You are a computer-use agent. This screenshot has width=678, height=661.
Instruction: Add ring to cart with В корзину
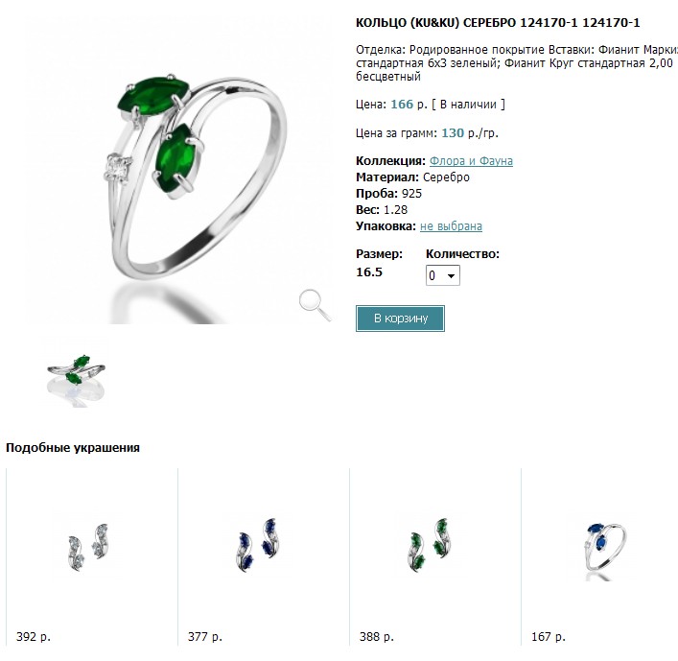400,319
